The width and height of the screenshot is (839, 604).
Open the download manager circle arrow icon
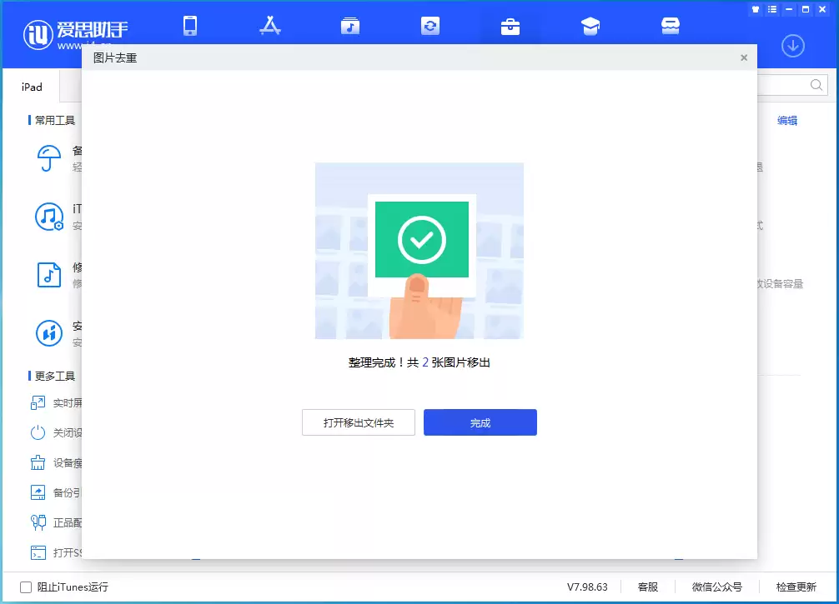pos(793,46)
